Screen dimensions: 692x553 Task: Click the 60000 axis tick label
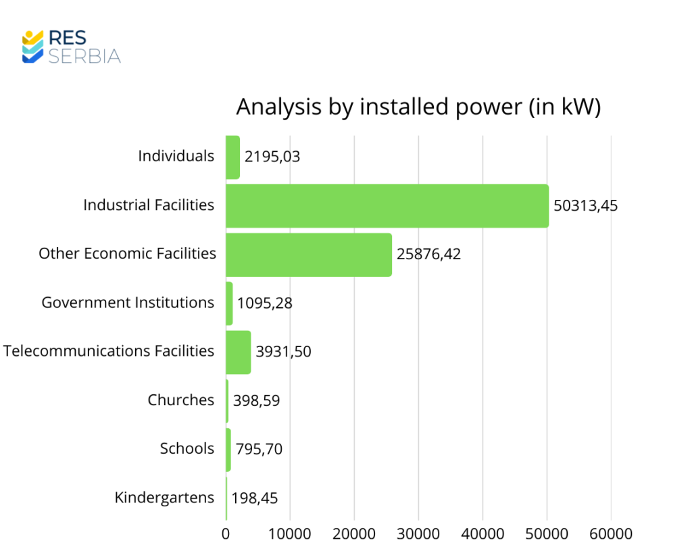tap(611, 534)
